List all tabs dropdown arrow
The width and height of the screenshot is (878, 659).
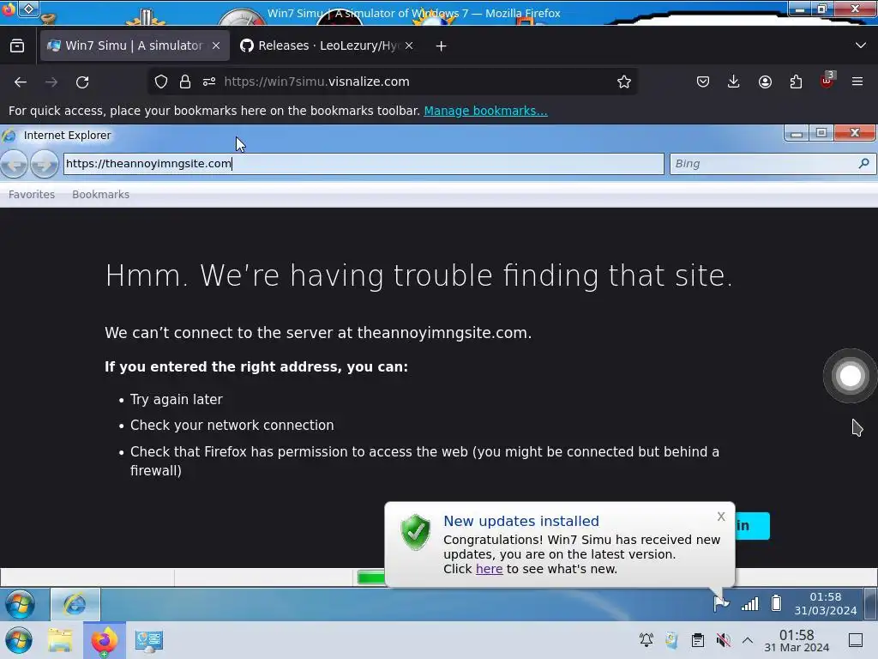click(x=861, y=45)
